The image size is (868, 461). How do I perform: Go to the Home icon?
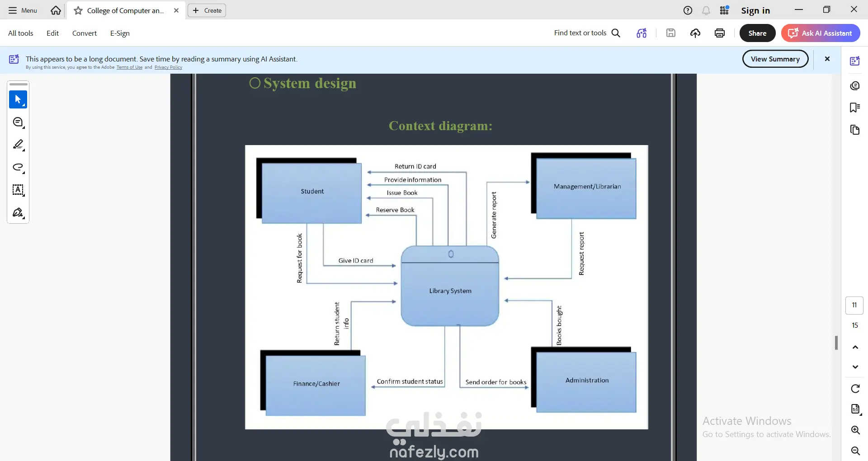coord(56,10)
